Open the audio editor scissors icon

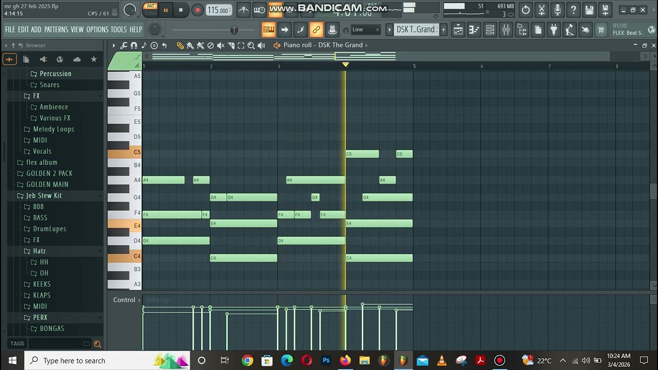541,10
